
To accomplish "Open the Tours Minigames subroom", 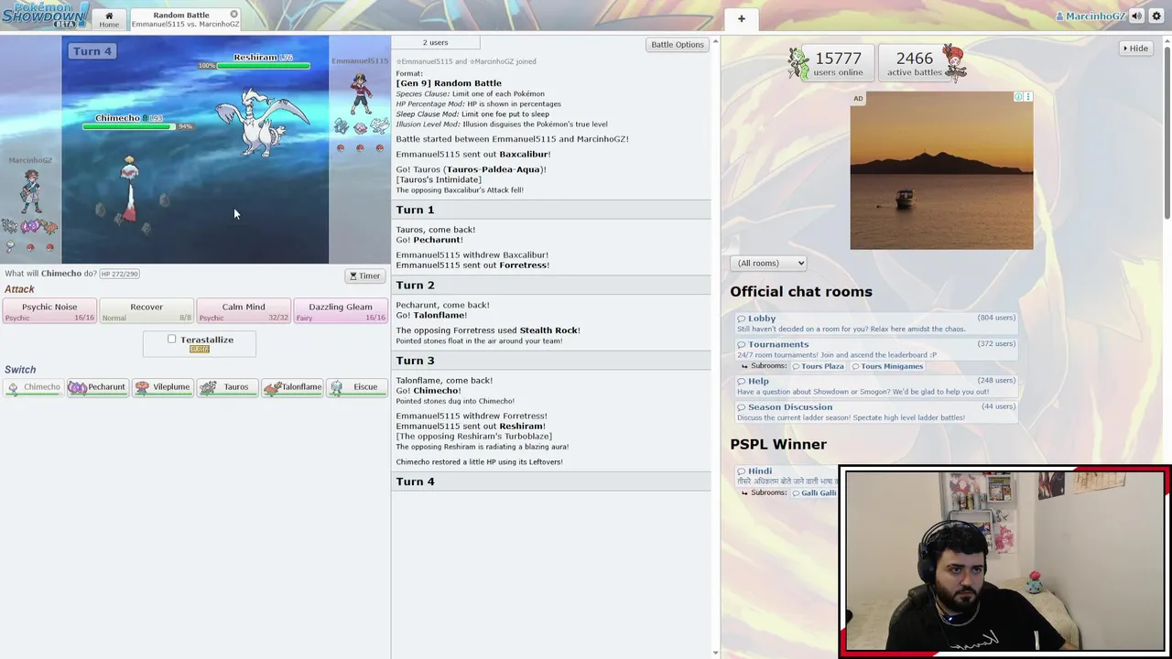I will click(x=887, y=366).
